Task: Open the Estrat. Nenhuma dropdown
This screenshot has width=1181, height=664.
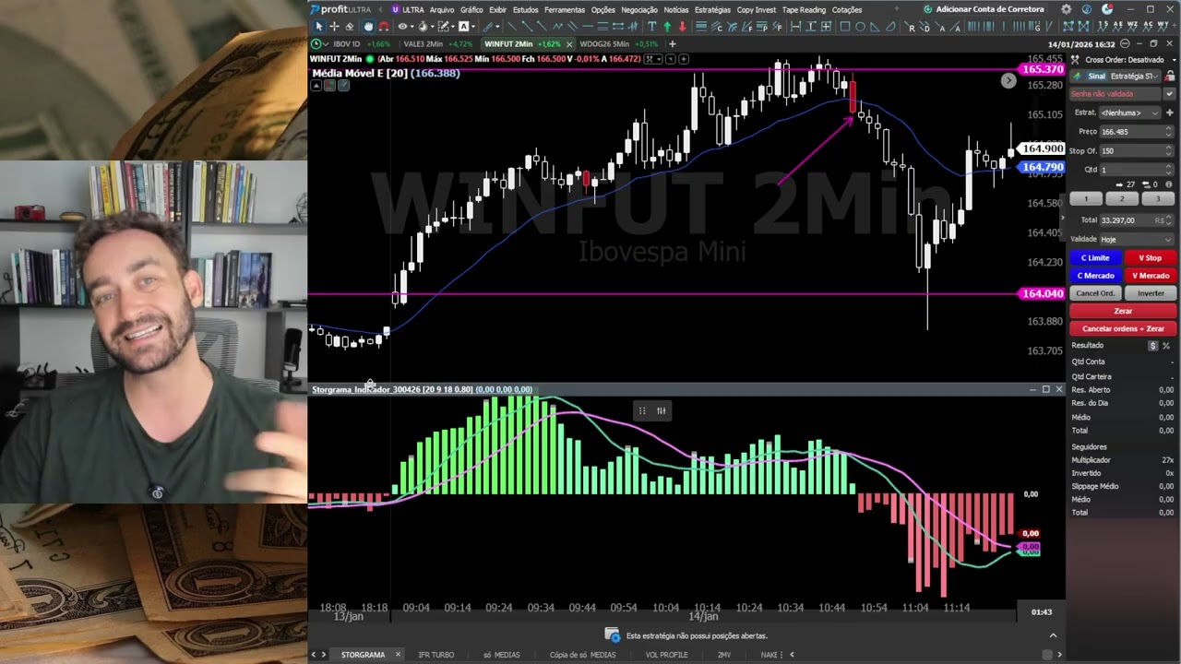Action: pos(1130,113)
